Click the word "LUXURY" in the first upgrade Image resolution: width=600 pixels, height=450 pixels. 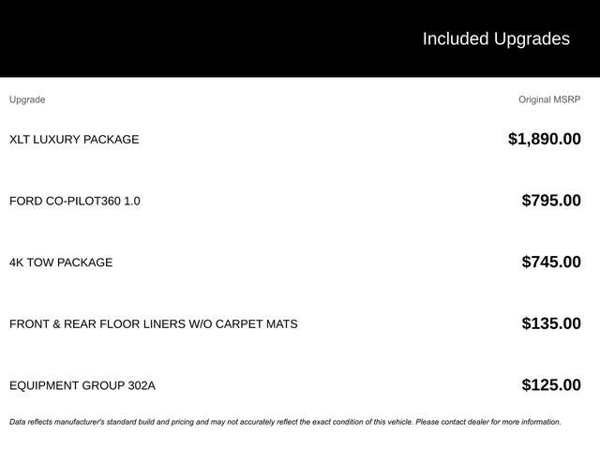coord(56,140)
